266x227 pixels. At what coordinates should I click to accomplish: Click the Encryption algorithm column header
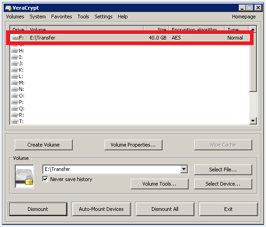point(197,29)
